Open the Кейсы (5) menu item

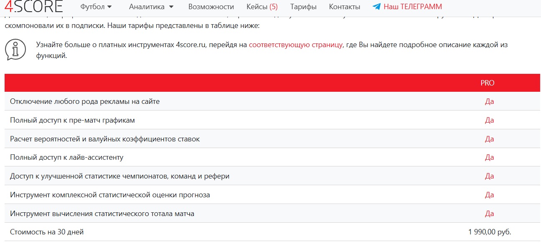263,7
